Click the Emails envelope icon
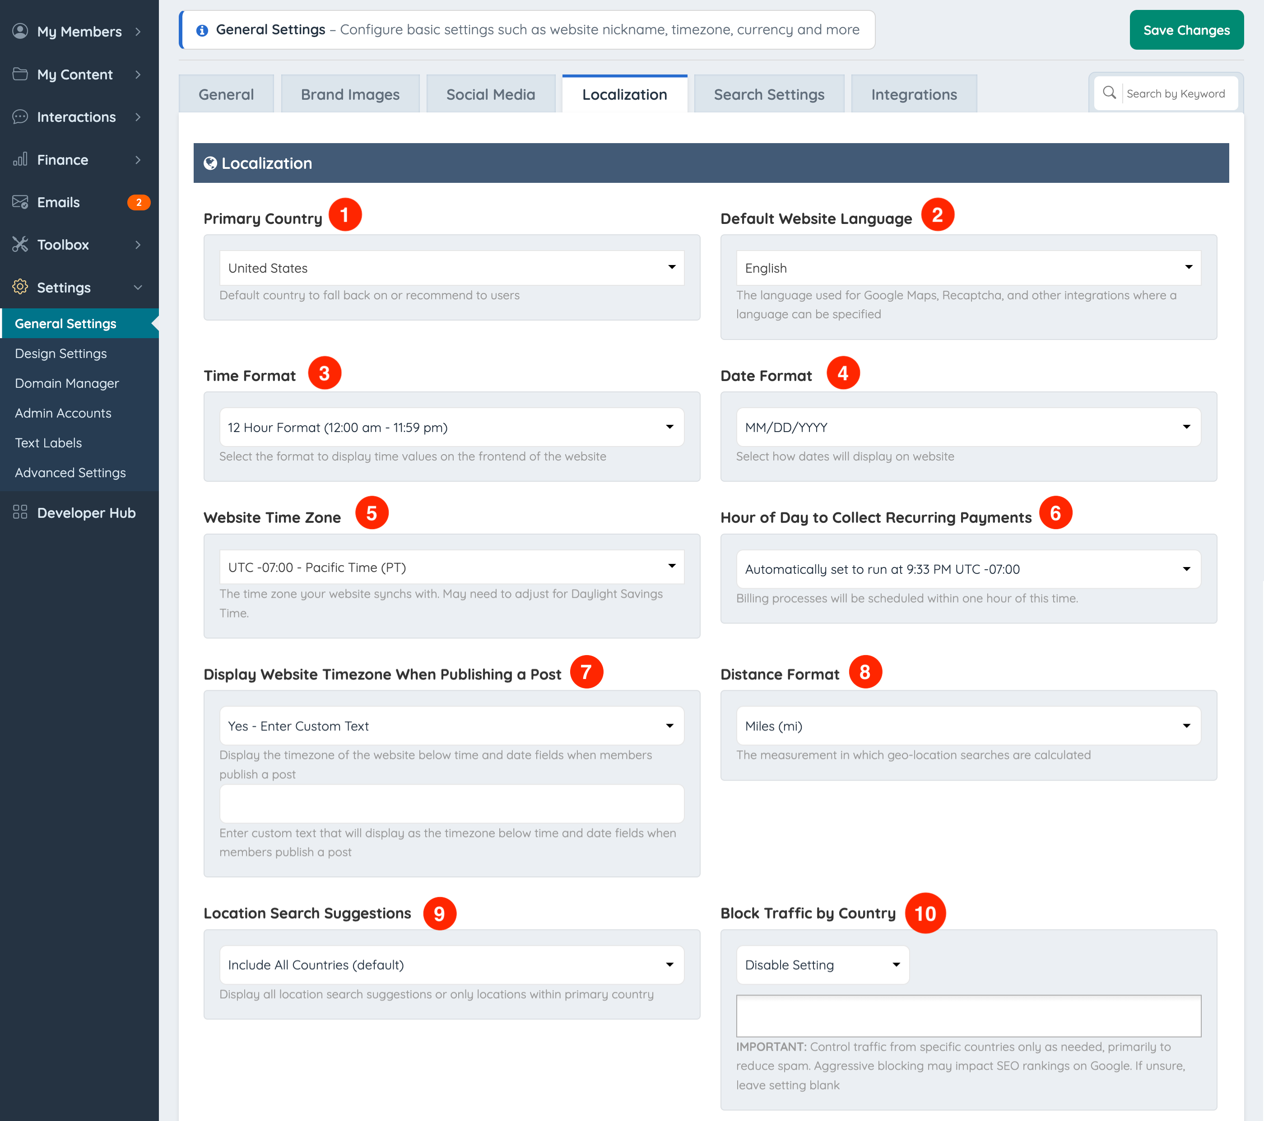 point(20,202)
